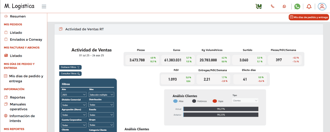Open the Mes selección múltiple dropdown
Image resolution: width=330 pixels, height=132 pixels.
pos(101,95)
